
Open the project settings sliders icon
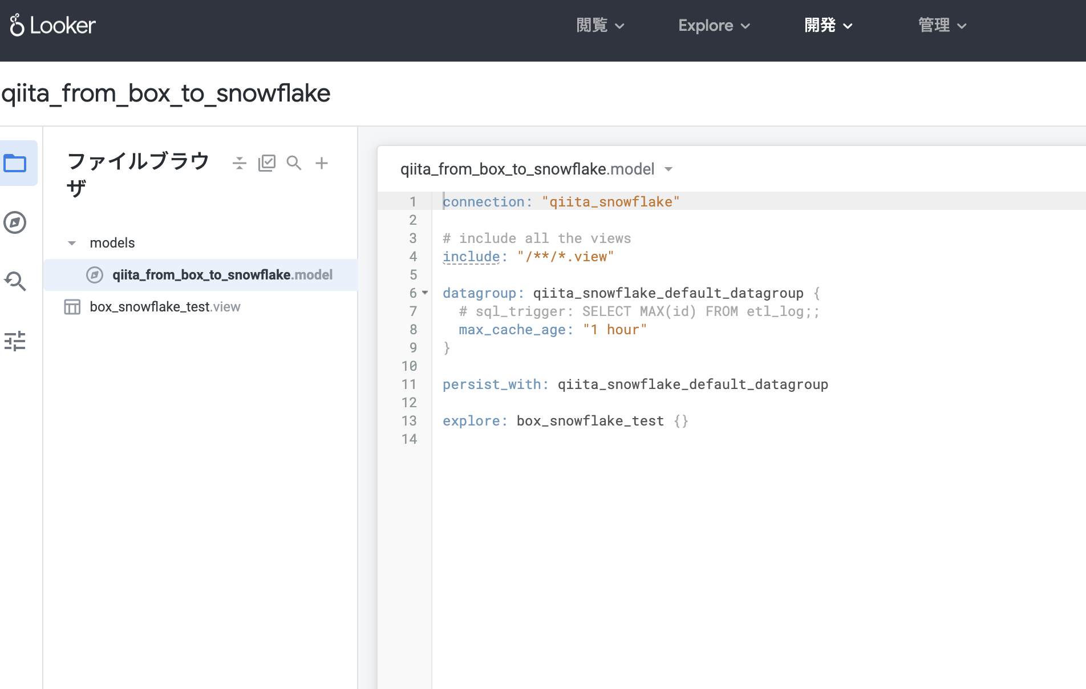click(15, 341)
